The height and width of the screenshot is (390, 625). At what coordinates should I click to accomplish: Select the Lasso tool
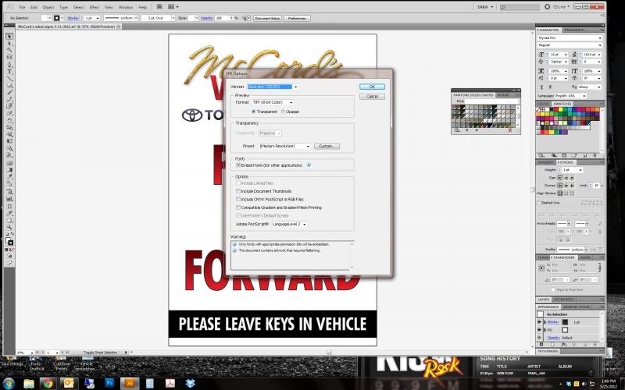(x=9, y=57)
